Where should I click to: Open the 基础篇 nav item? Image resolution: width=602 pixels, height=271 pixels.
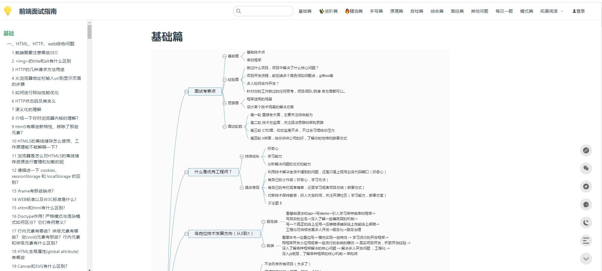click(x=305, y=11)
